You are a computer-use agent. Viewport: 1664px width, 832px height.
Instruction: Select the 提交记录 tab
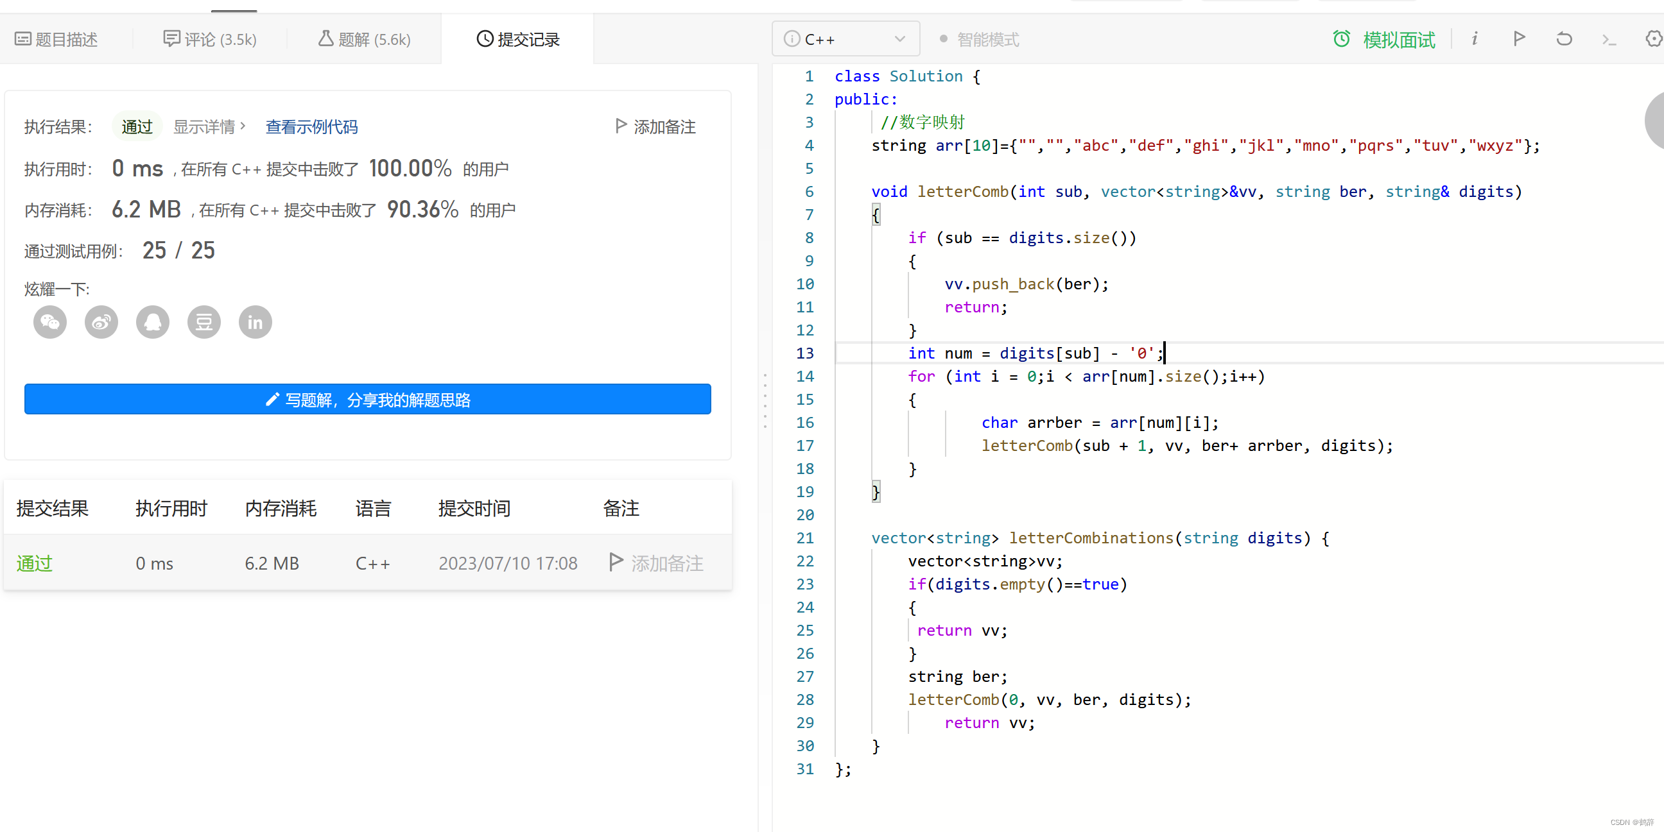[x=518, y=39]
